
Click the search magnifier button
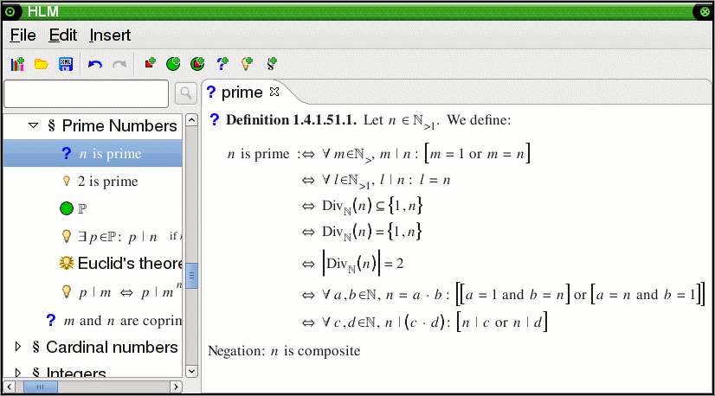tap(185, 93)
